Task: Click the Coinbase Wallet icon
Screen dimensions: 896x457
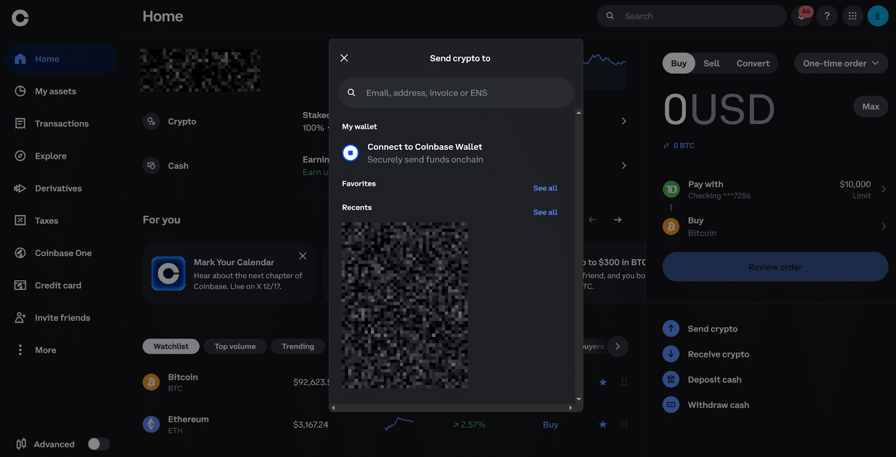Action: point(351,153)
